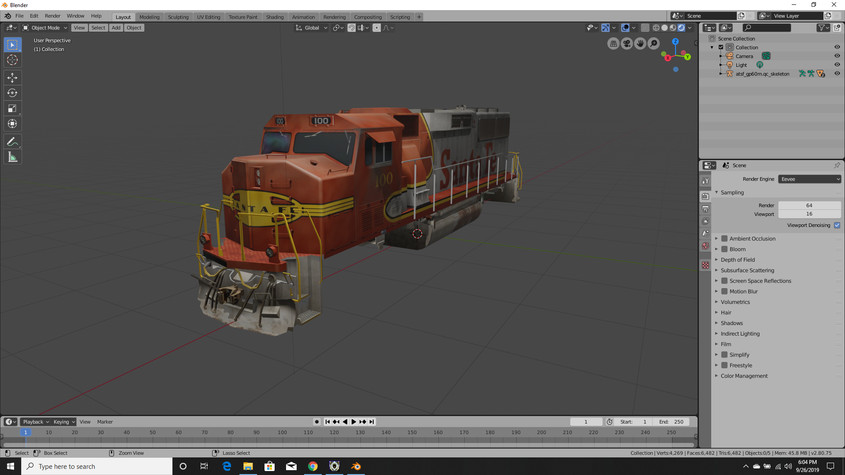
Task: Collapse the Sampling panel
Action: click(x=732, y=192)
